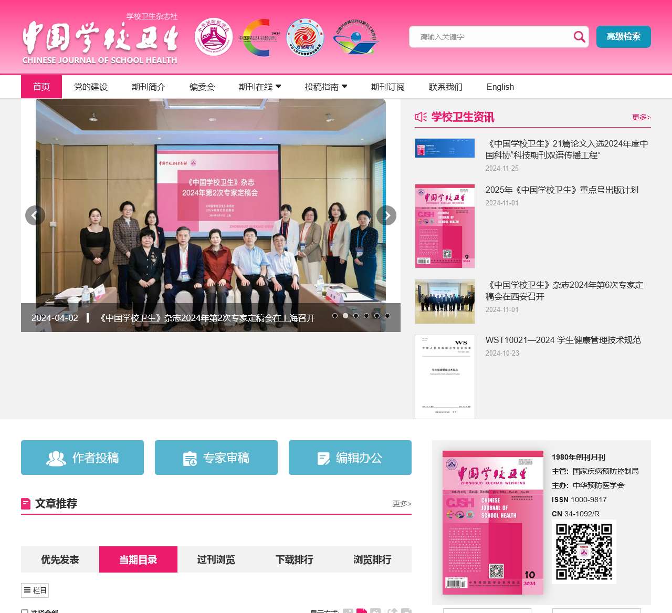Select the second carousel dot indicator
Image resolution: width=672 pixels, height=613 pixels.
[345, 316]
